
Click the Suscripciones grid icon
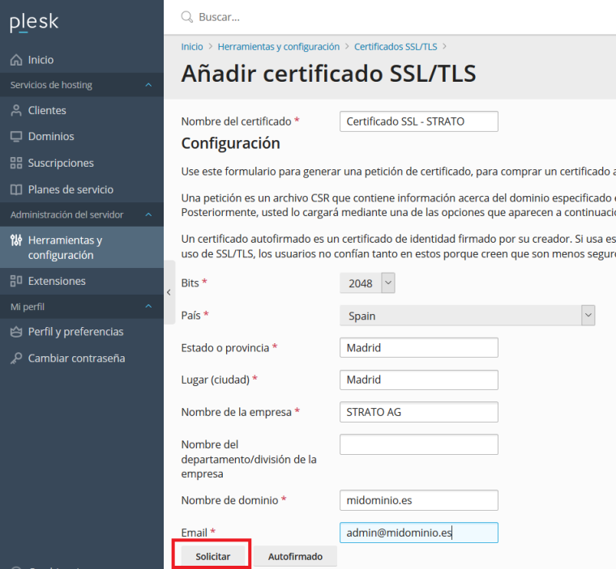16,163
